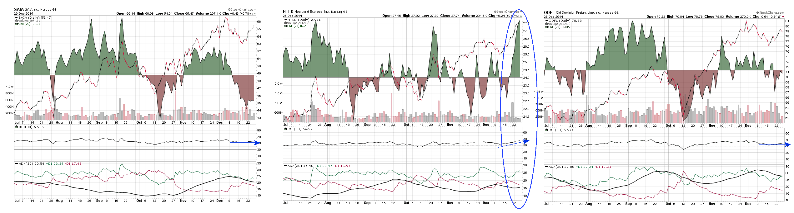Click 'Open 55.14' on the SAIA chart
The height and width of the screenshot is (213, 794).
coord(126,14)
